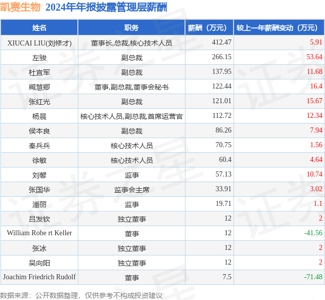325x300 pixels.
Task: Click the data source footnote 数据来源
Action: point(81,295)
